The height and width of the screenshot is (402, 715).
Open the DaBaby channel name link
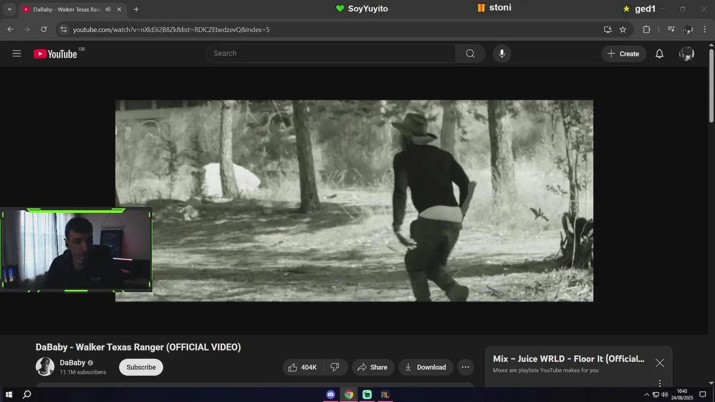click(x=73, y=363)
